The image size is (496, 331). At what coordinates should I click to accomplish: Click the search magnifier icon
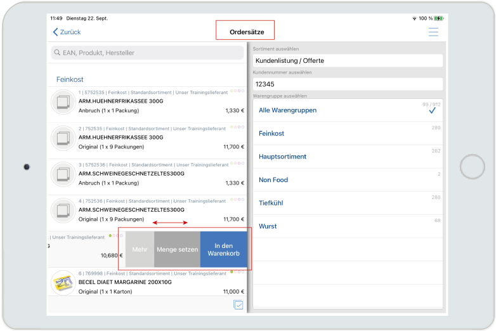click(57, 53)
